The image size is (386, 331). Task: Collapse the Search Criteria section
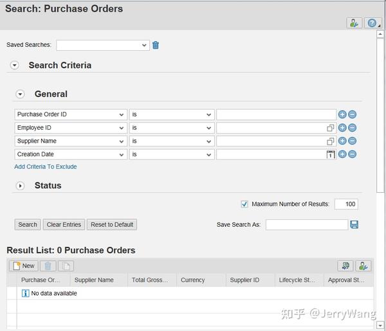tap(15, 66)
